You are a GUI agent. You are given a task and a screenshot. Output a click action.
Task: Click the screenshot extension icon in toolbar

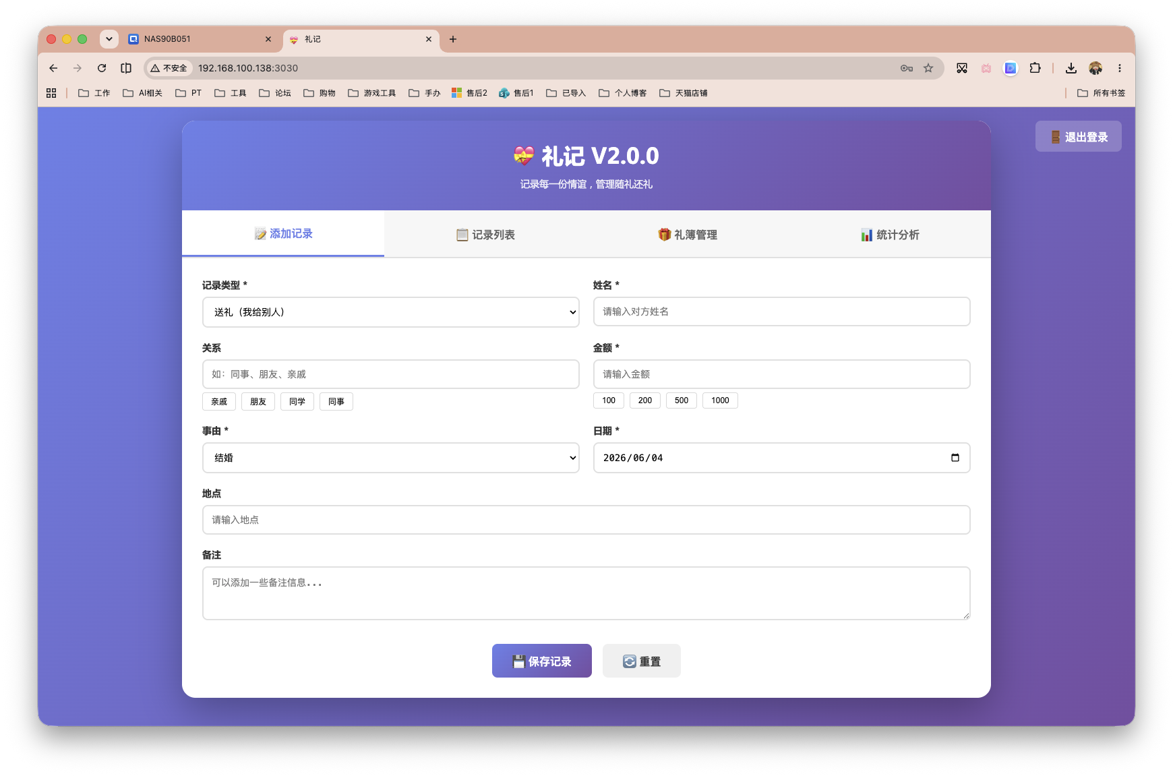click(x=962, y=68)
